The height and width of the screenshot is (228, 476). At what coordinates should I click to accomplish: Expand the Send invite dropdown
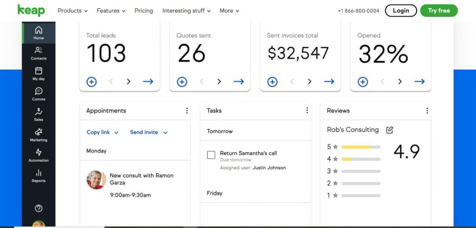point(148,132)
